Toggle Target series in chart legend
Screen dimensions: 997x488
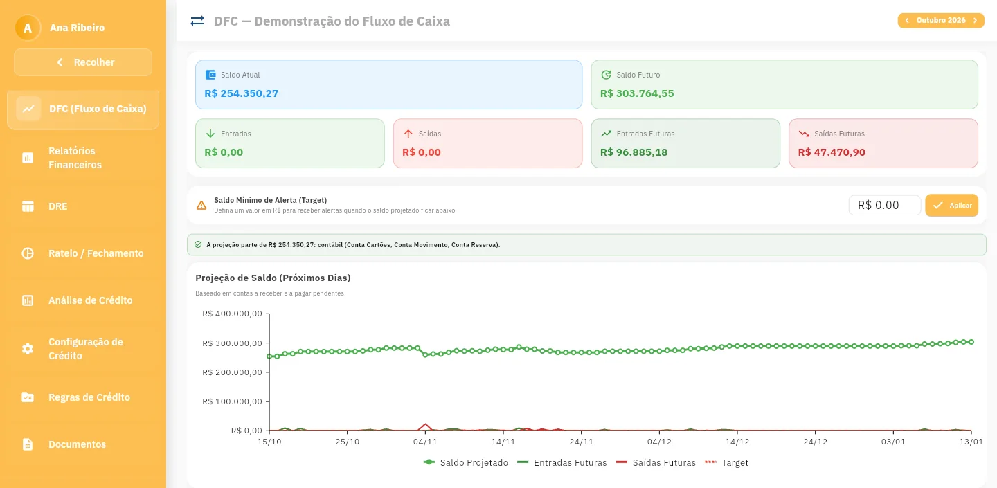coord(726,462)
